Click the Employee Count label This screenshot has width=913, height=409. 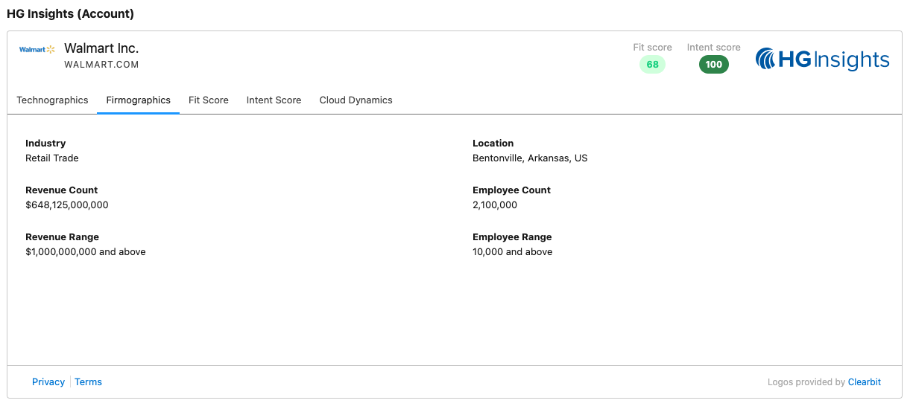coord(511,190)
